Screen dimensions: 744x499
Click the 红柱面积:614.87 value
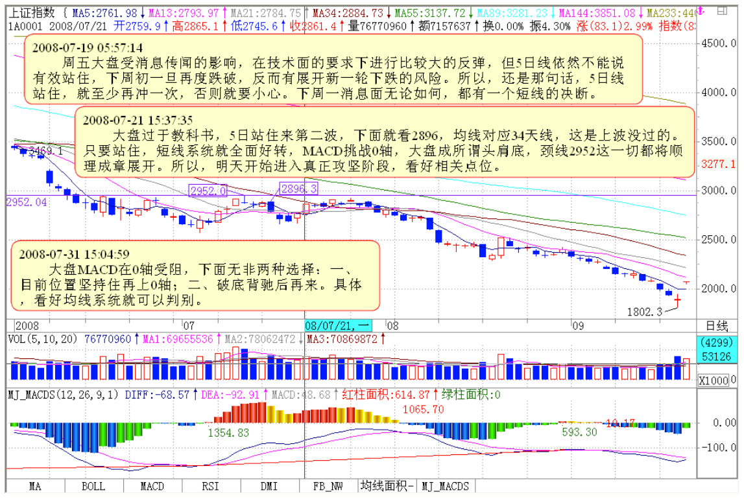[x=386, y=394]
